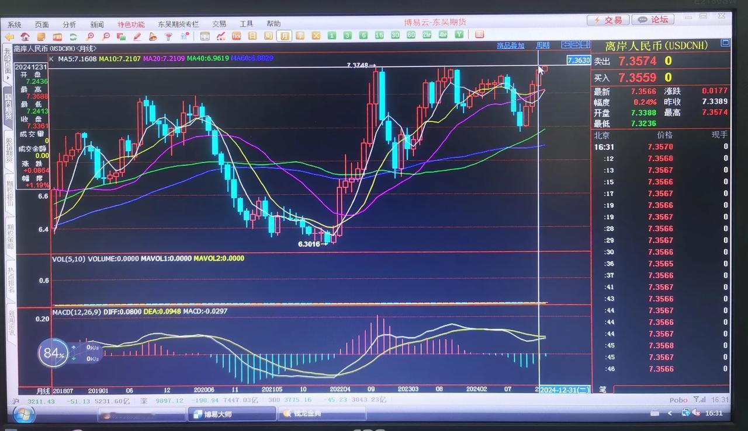Zoom in with the magnifier plus icon
Screen dimensions: 748x431
90,36
